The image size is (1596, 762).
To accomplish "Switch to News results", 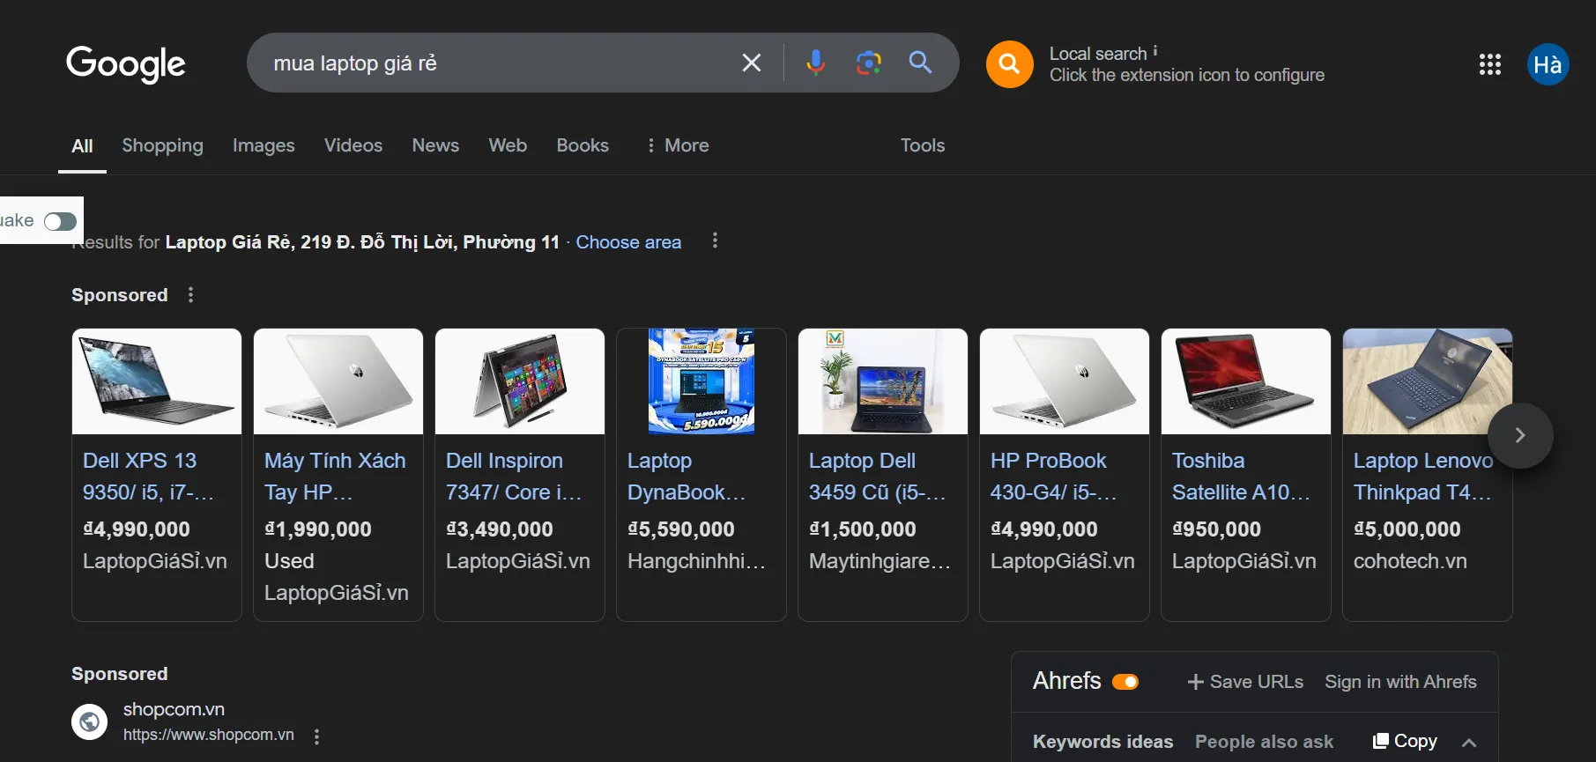I will (x=435, y=145).
